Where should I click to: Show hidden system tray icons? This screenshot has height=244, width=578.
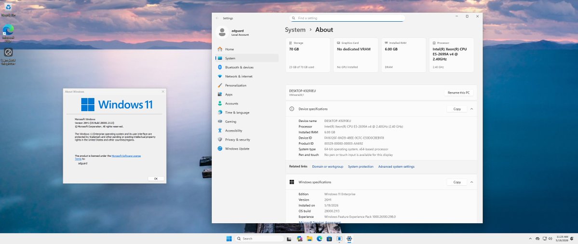[530, 239]
